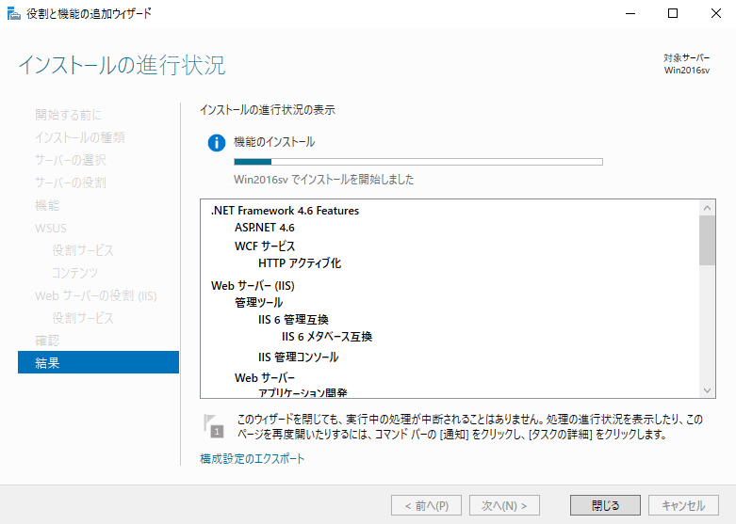Click the IIS 6 管理互換 entry
The width and height of the screenshot is (736, 524).
(x=293, y=320)
